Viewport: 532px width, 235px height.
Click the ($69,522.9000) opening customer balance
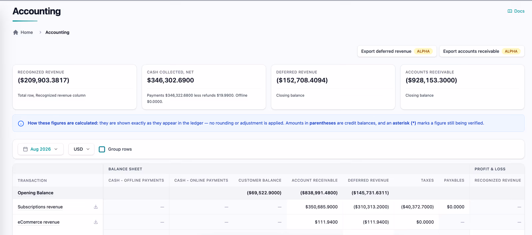[264, 193]
